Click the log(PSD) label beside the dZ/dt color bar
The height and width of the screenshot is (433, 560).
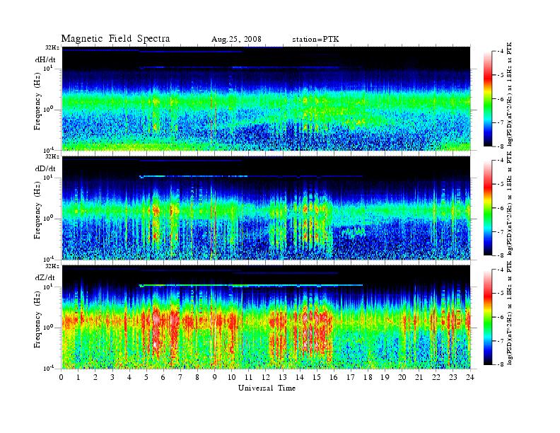[x=509, y=313]
